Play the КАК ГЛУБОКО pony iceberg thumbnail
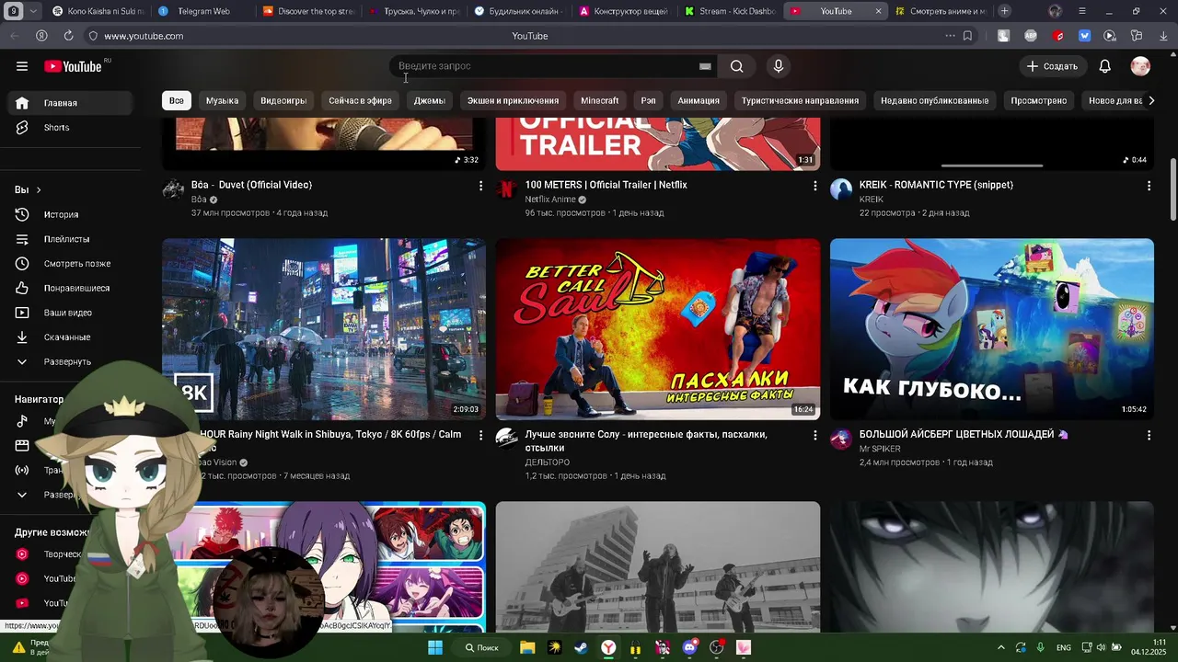1178x662 pixels. [992, 329]
